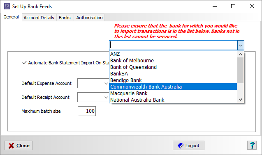Viewport: 262px width, 155px height.
Task: Choose Bank of Melbourne in the list
Action: pos(173,61)
